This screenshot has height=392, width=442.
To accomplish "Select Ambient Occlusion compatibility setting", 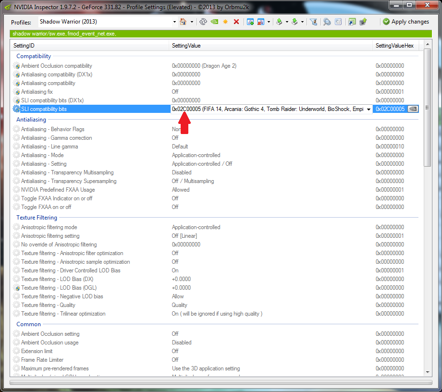I will click(x=56, y=66).
